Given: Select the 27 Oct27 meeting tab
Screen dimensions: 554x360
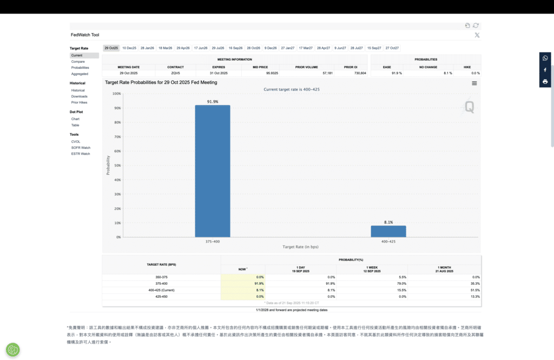Looking at the screenshot, I should tap(392, 48).
